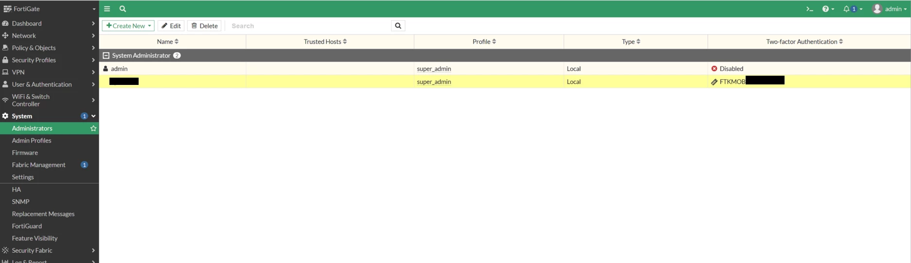Open the Create New dropdown arrow
The image size is (911, 263).
tap(149, 26)
